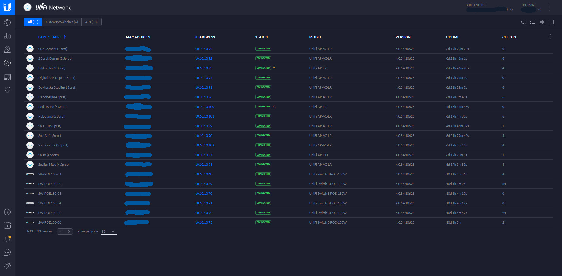562x276 pixels.
Task: Click the AP icon for Sala8
Action: click(x=30, y=155)
